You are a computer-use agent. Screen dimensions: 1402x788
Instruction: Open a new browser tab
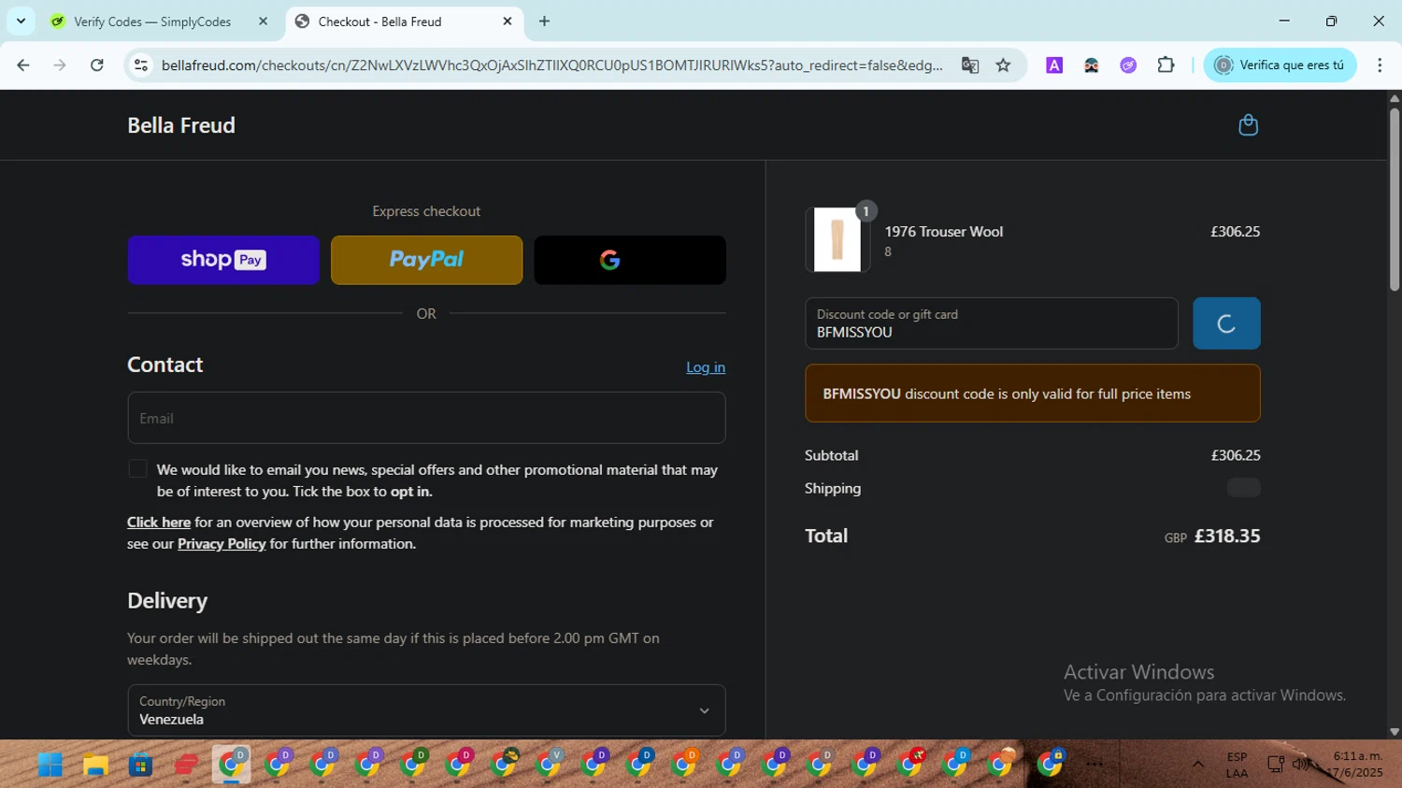coord(545,21)
